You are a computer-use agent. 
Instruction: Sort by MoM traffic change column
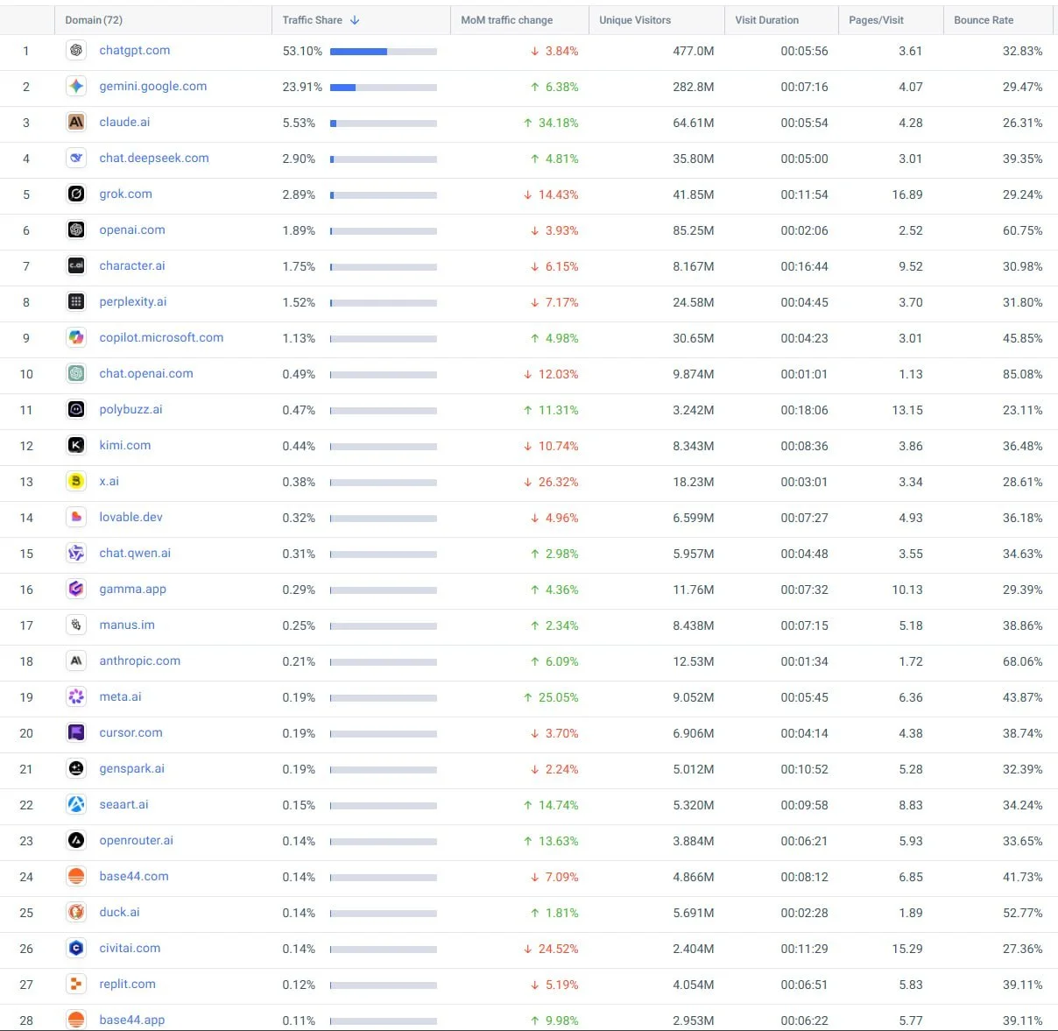coord(506,20)
